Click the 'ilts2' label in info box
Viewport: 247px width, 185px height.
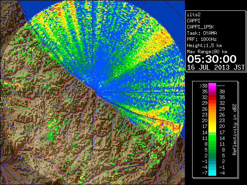(x=194, y=15)
